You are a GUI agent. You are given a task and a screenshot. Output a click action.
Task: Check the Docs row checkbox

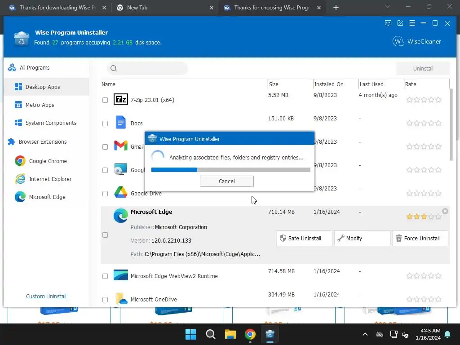tap(105, 124)
